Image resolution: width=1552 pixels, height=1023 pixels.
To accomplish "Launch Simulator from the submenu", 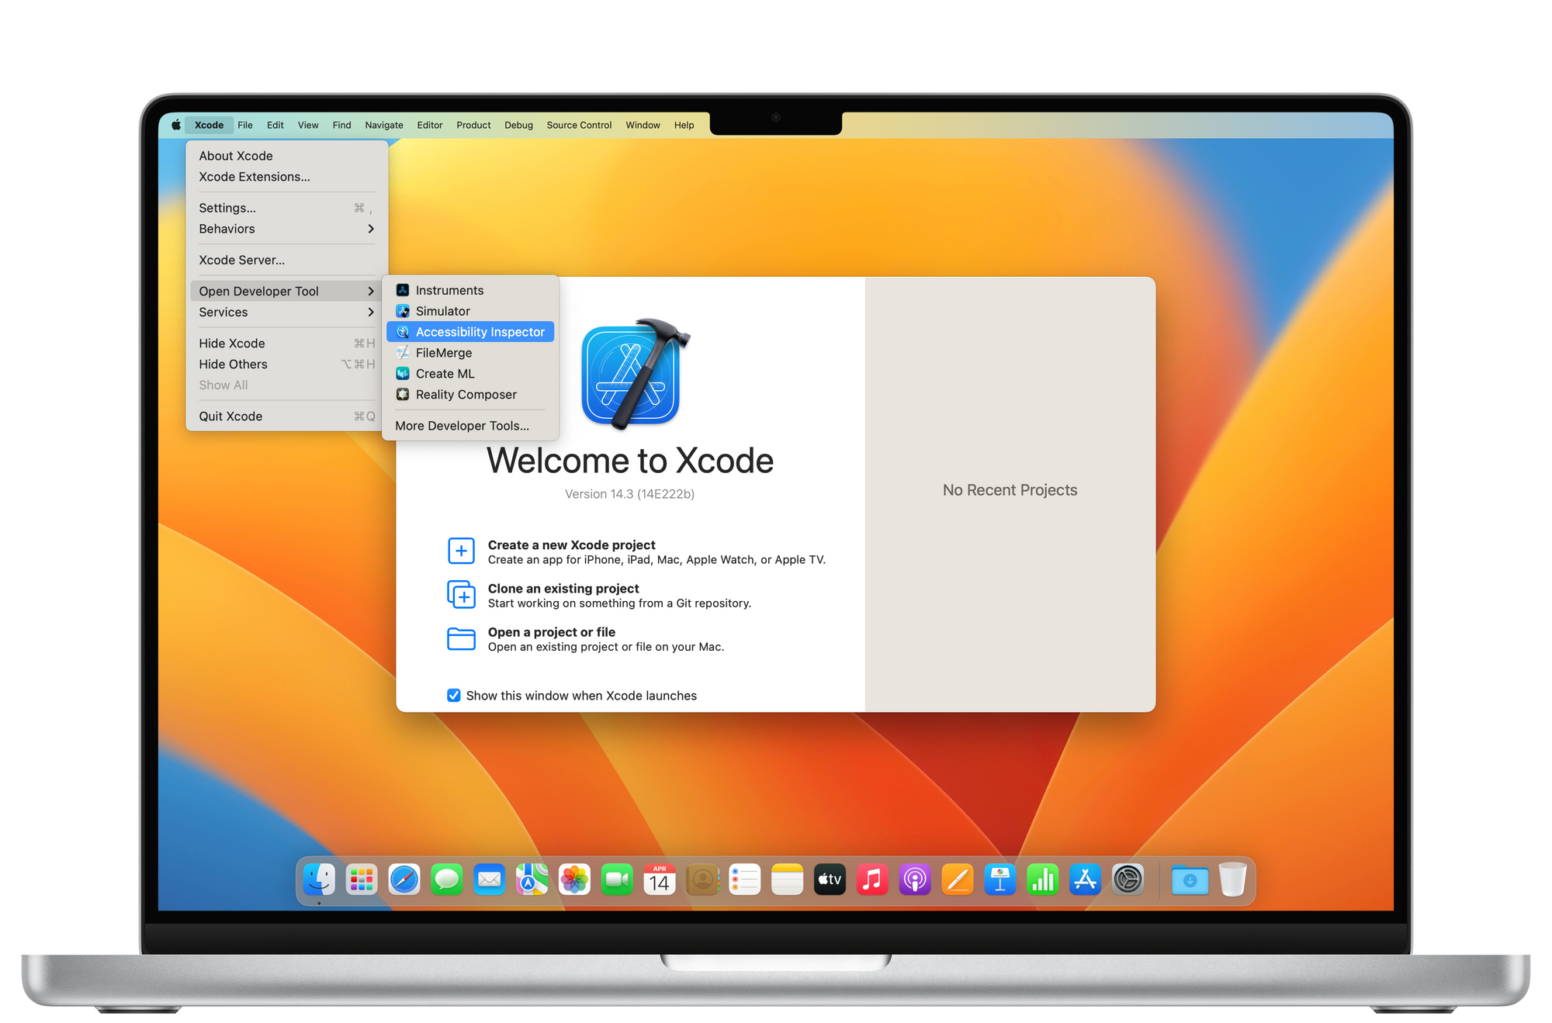I will click(x=442, y=311).
